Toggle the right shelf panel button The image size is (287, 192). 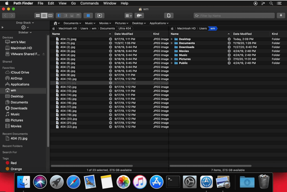pos(65,16)
